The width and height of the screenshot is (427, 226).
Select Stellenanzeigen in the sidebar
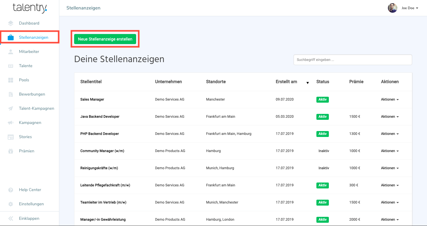33,37
